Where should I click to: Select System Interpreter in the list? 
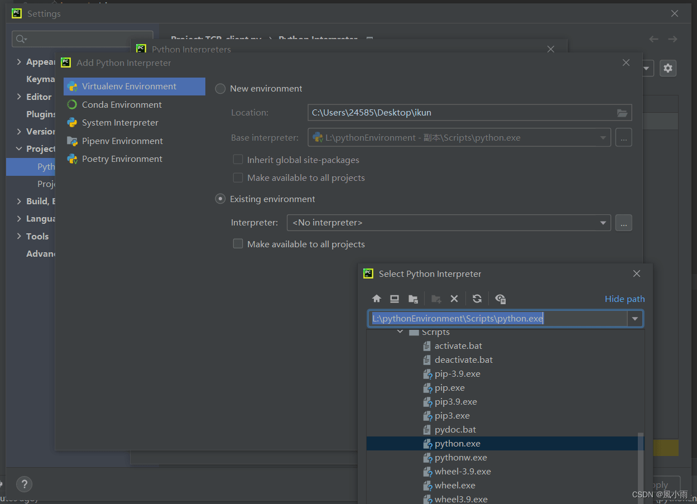134,123
